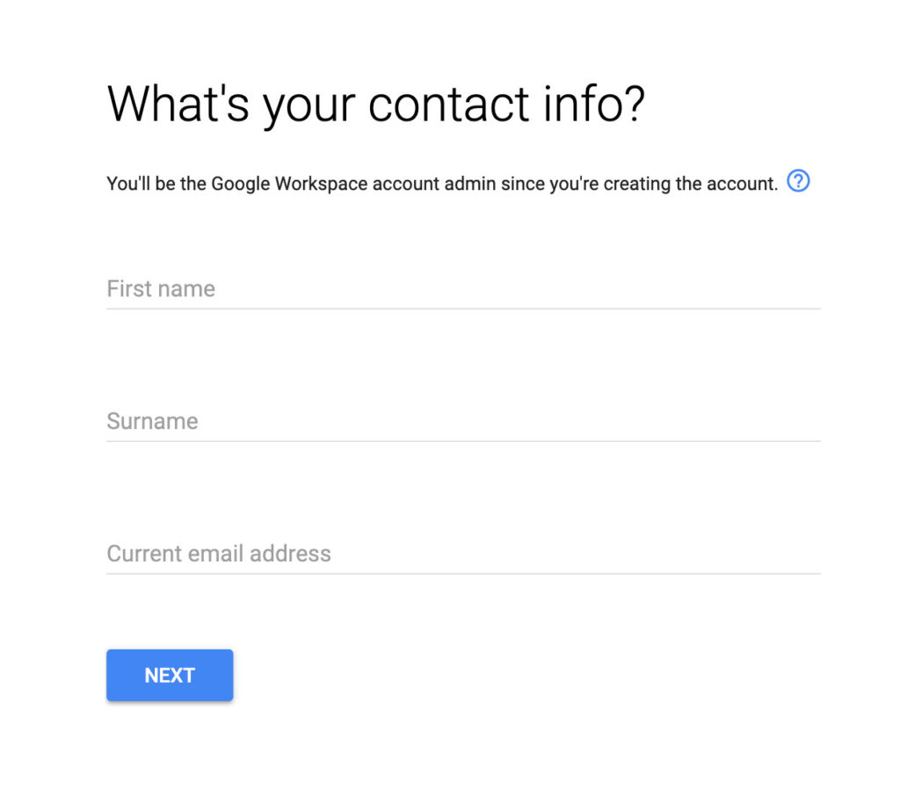The height and width of the screenshot is (812, 900).
Task: Click the underline beneath Current email address
Action: pos(463,573)
